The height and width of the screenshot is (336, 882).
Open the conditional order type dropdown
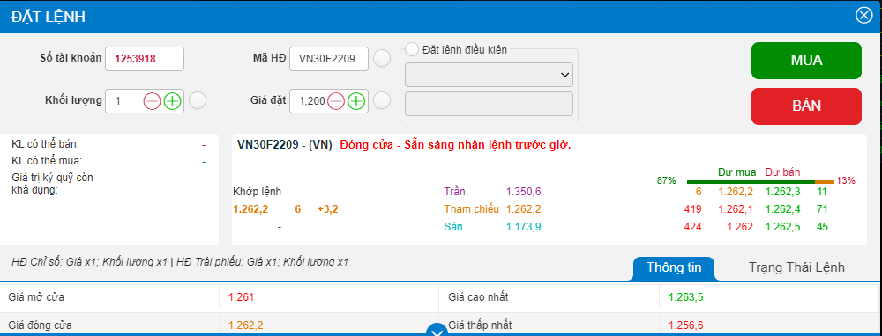tap(489, 75)
